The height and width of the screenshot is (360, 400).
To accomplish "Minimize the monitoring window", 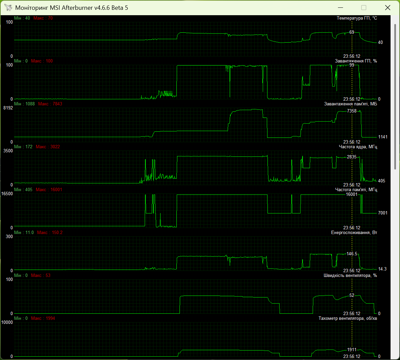I will coord(340,8).
